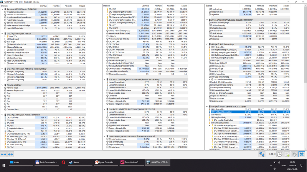Expand the Core VIDs row
The width and height of the screenshot is (307, 172).
(5, 36)
